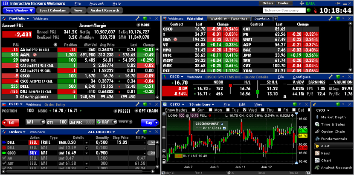354x175 pixels.
Task: Open the Help menu
Action: click(x=117, y=3)
